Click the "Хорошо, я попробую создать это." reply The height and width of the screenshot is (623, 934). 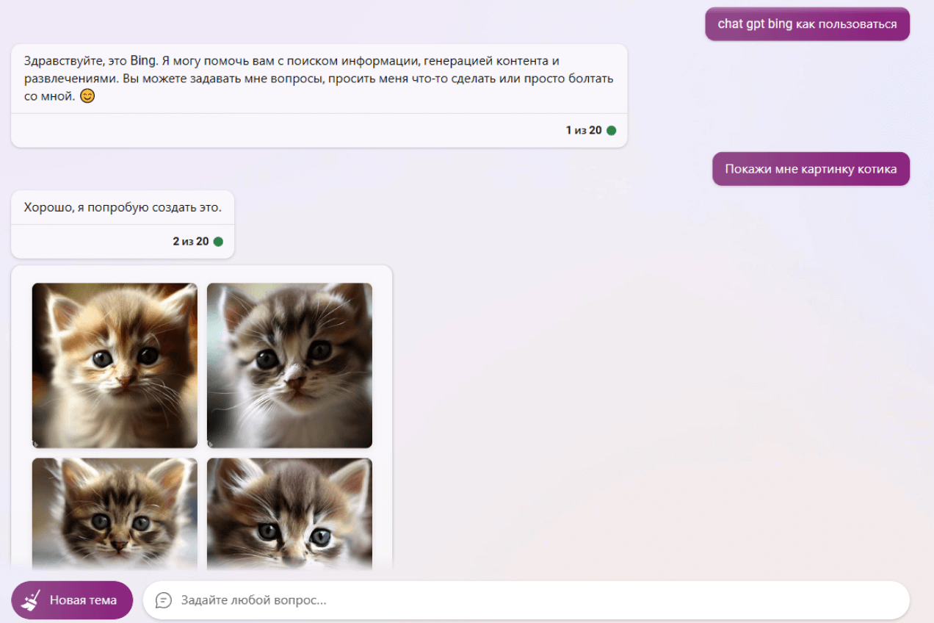pyautogui.click(x=123, y=208)
